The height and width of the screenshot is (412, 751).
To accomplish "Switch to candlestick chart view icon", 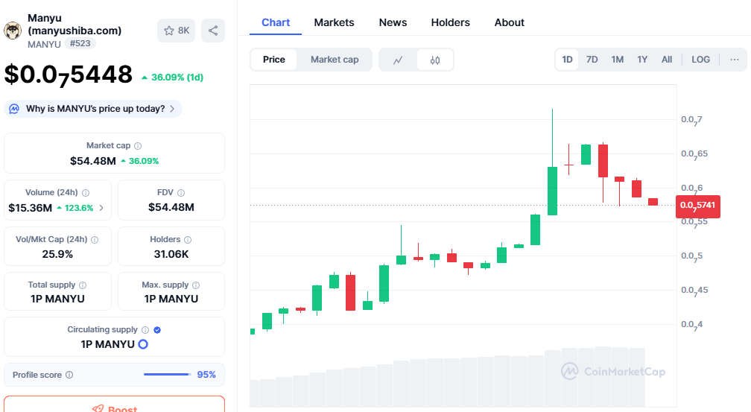I will point(435,60).
